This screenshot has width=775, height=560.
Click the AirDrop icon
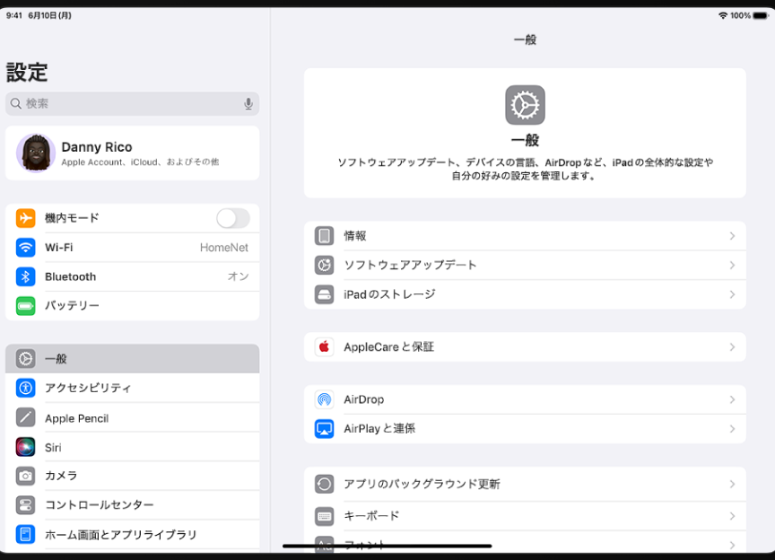point(324,399)
